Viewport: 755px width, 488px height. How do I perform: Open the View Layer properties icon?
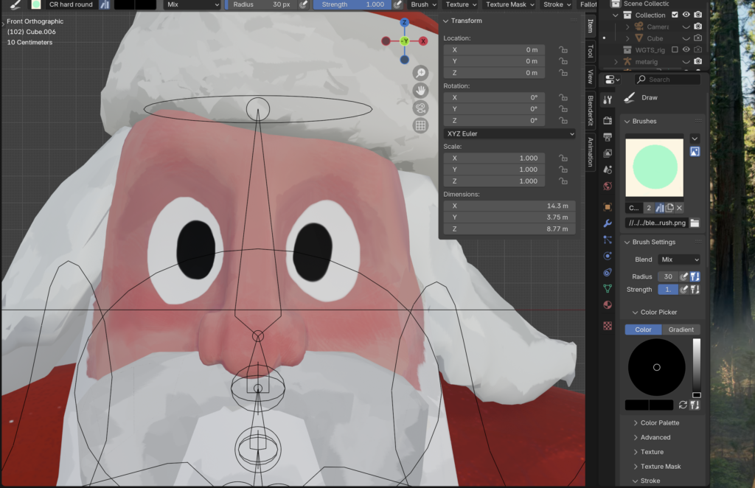point(608,153)
